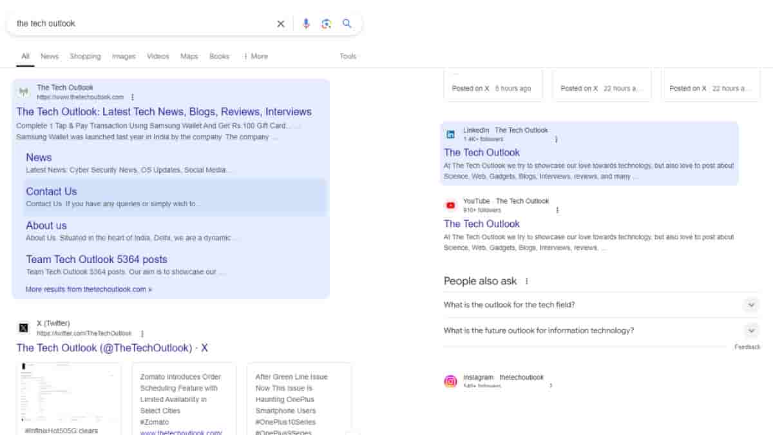
Task: Open the Contact Us sitelink
Action: point(52,191)
